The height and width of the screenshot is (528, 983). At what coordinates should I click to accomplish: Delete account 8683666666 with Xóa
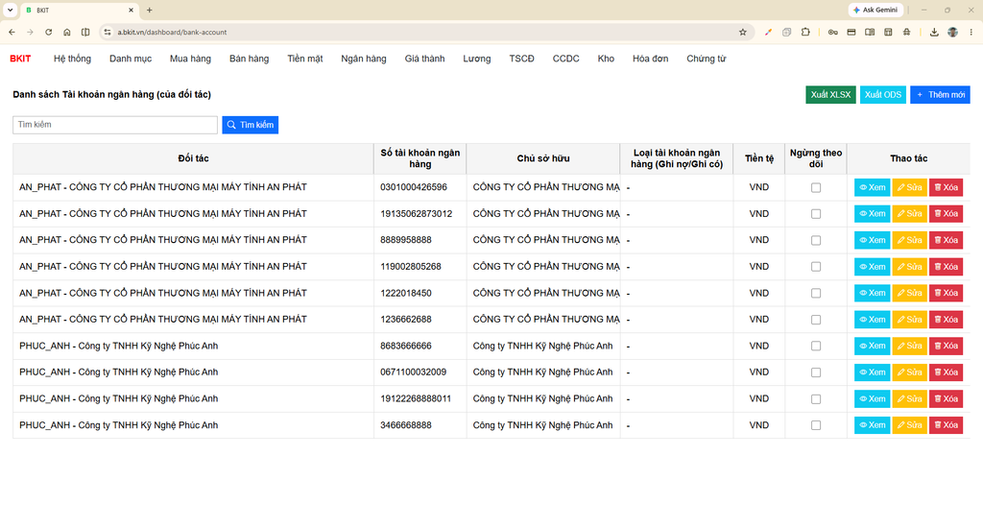(x=946, y=347)
